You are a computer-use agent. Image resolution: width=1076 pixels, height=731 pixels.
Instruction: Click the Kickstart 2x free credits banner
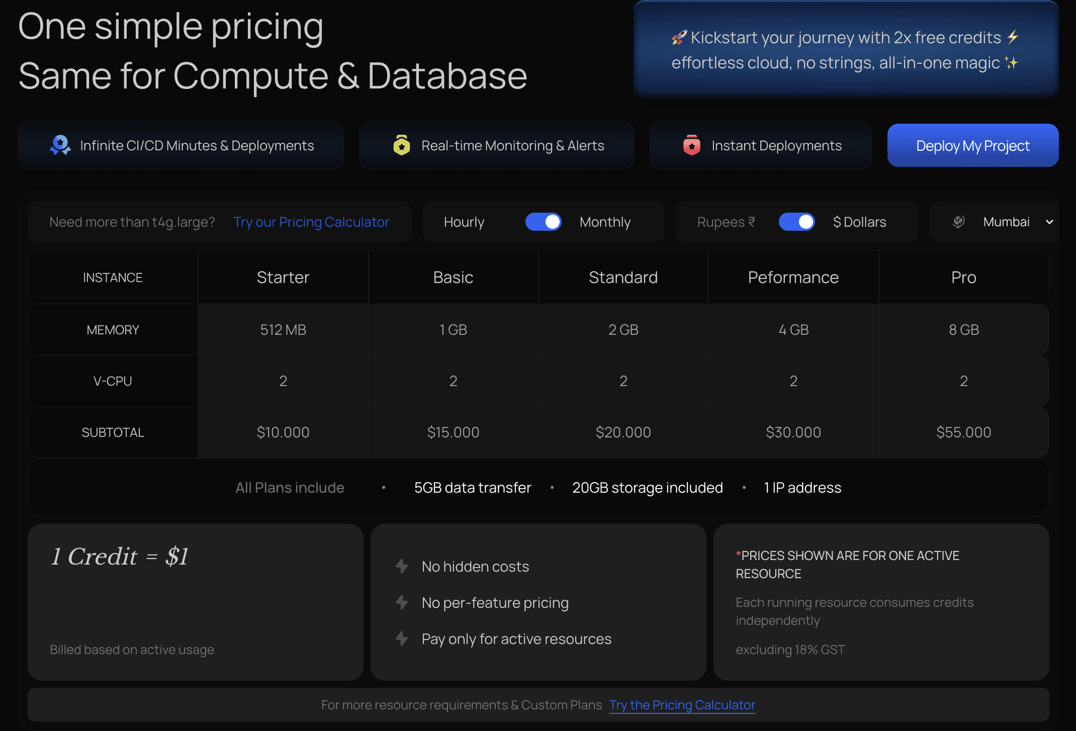point(846,49)
